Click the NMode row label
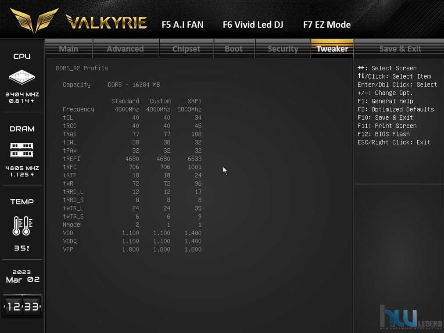 pyautogui.click(x=72, y=225)
